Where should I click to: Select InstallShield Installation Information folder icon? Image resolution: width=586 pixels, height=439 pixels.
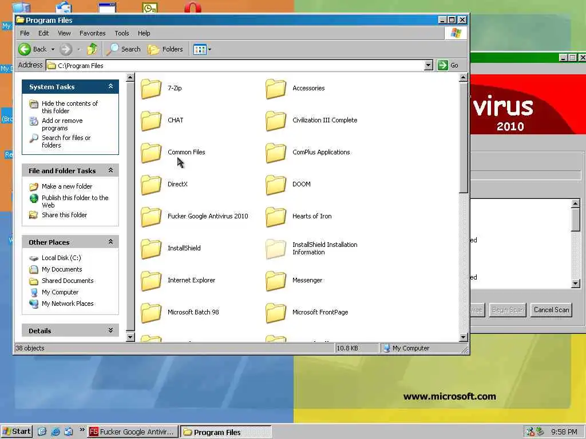276,249
